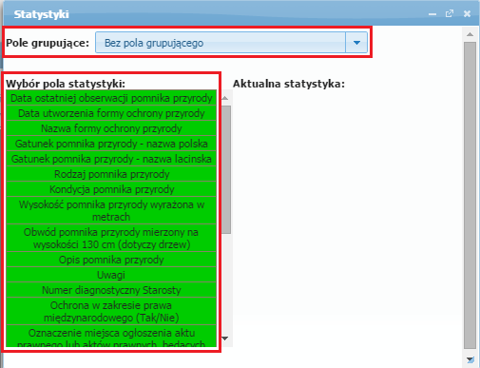Pick 'Gatunek pomnika przyrody - nazwa polska'

click(111, 144)
